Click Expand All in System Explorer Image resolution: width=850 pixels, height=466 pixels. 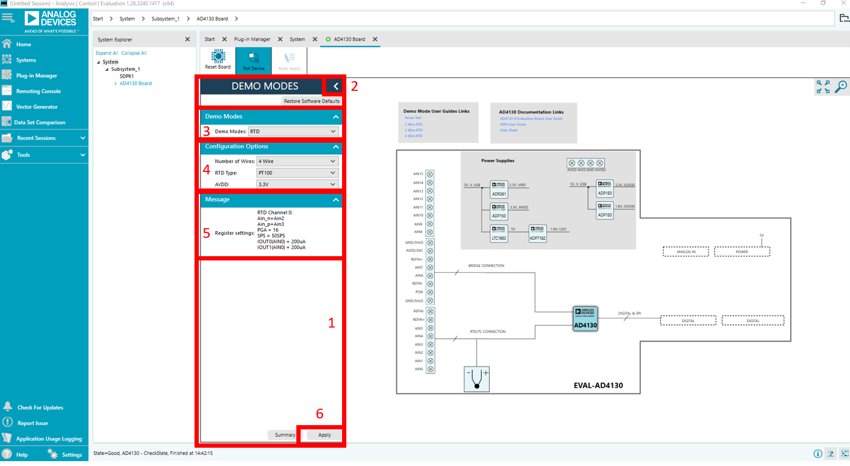[x=107, y=53]
